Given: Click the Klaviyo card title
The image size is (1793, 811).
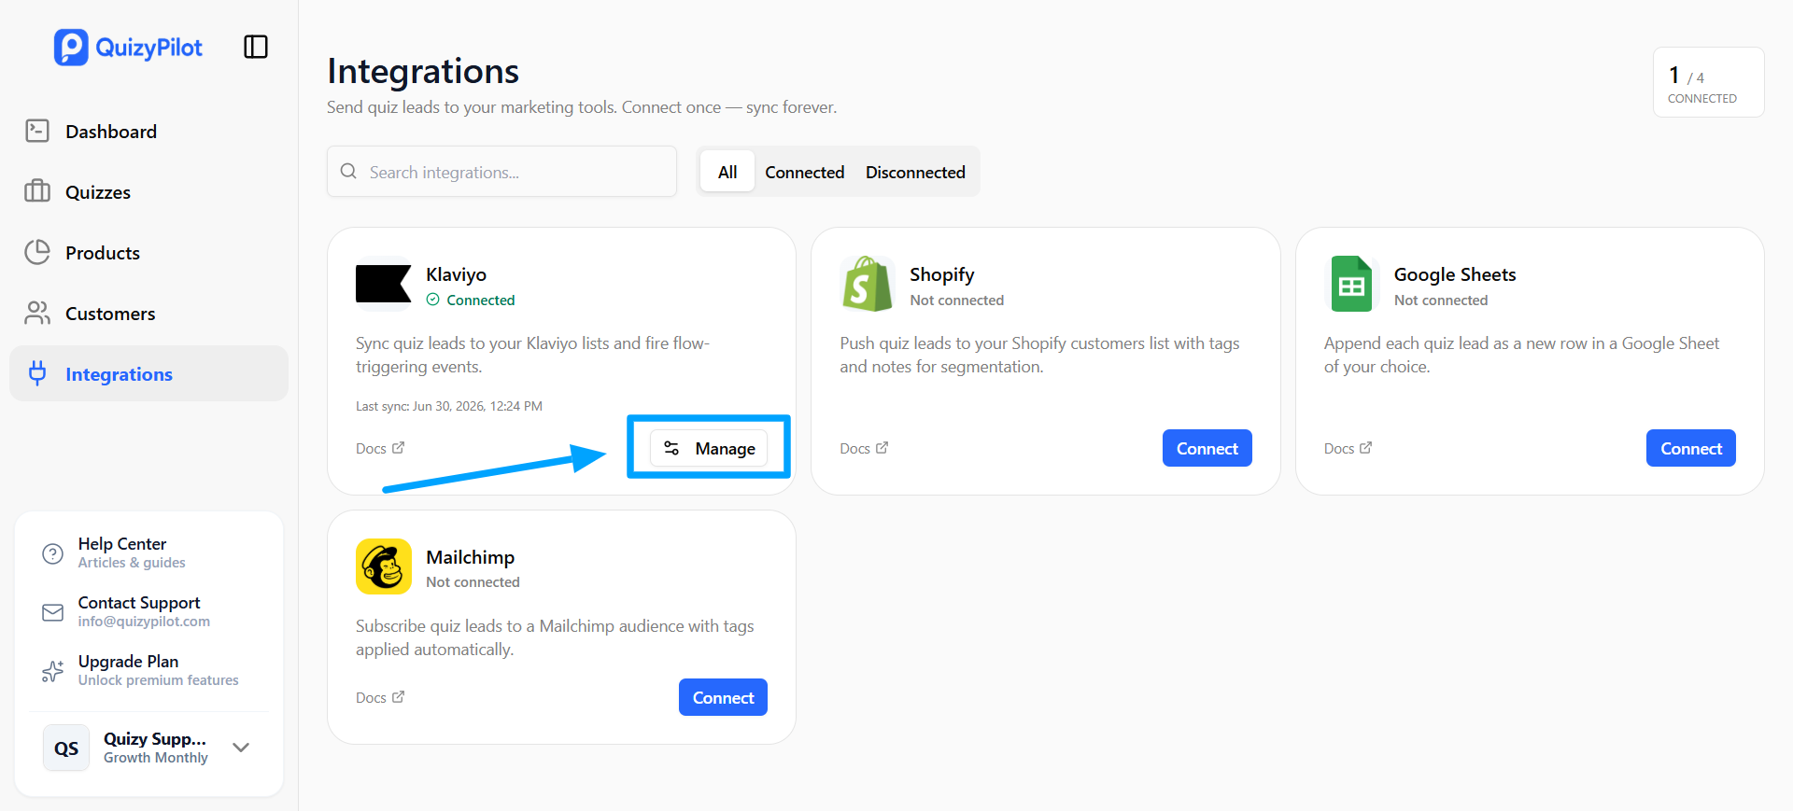Looking at the screenshot, I should 456,274.
